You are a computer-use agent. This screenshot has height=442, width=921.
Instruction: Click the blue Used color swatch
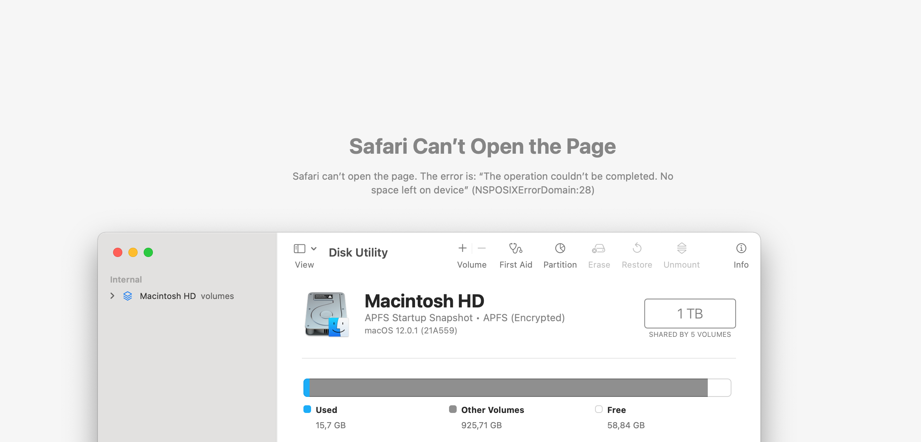pos(307,409)
